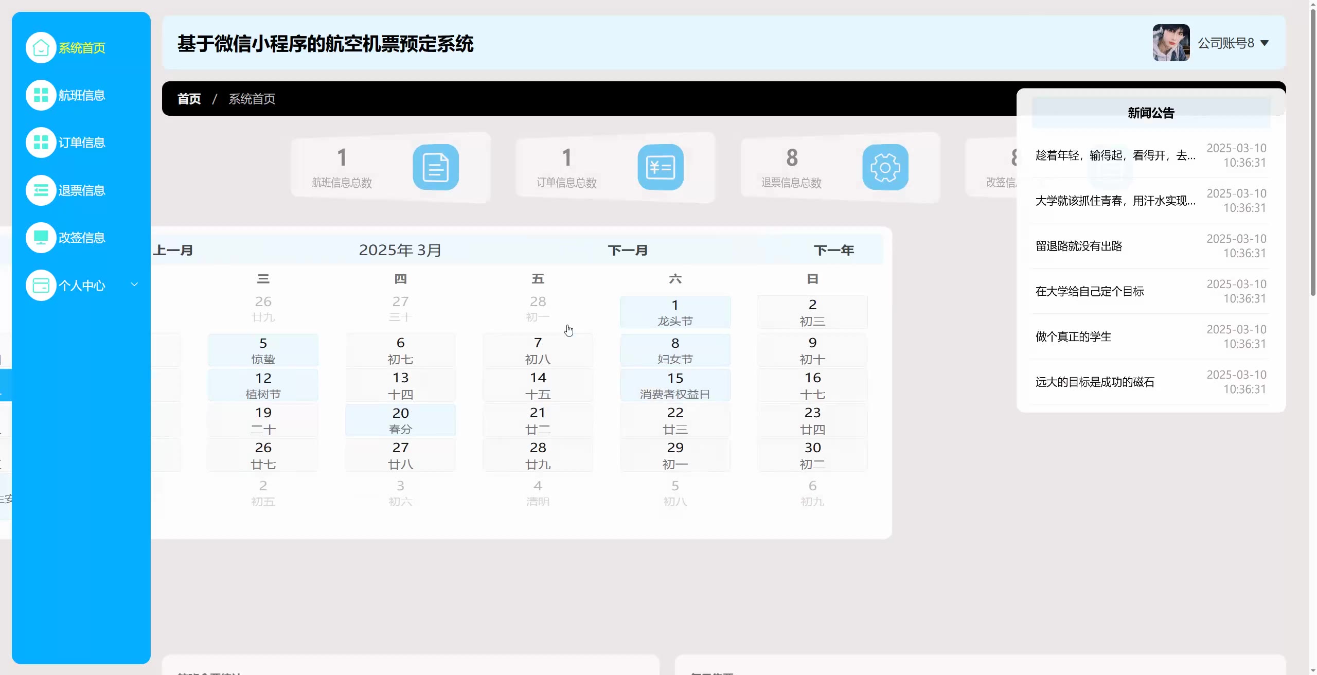Click the list icon beside 退票信息

(41, 190)
